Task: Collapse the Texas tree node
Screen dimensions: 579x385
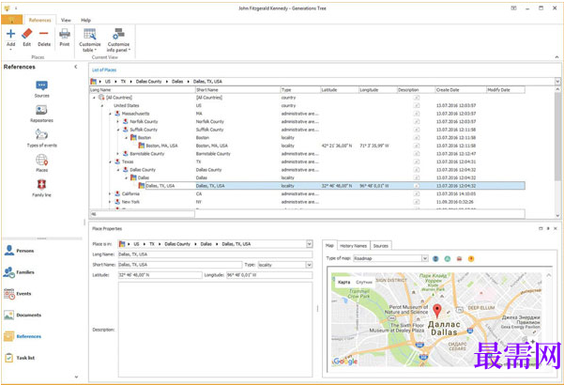Action: point(110,162)
